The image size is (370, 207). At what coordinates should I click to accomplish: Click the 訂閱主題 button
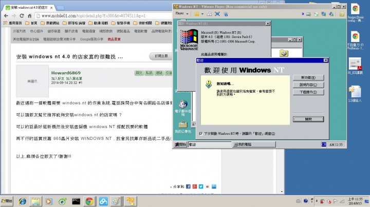[161, 56]
